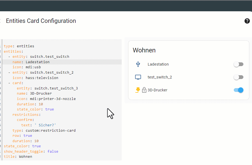
Task: Open details by clicking the Ladestation label
Action: 158,64
